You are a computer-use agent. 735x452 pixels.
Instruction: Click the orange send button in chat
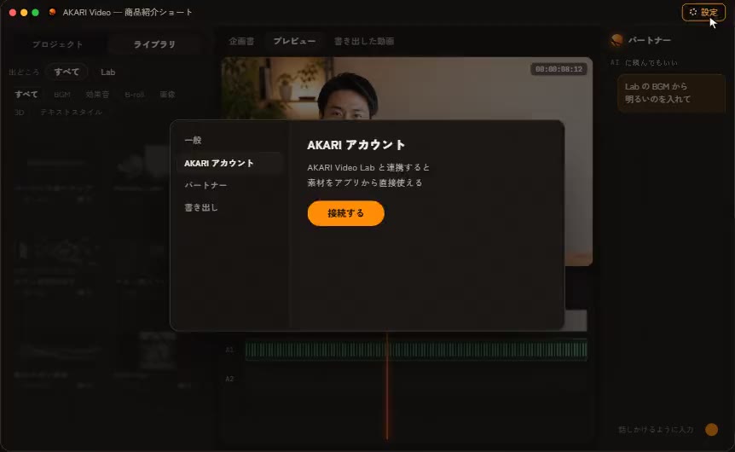tap(712, 430)
